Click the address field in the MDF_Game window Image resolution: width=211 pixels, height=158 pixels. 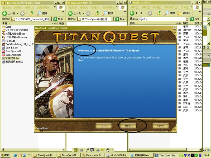(x=32, y=19)
